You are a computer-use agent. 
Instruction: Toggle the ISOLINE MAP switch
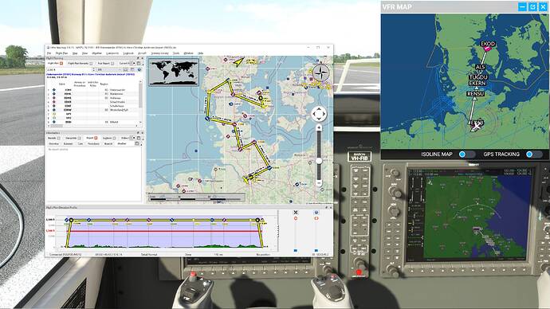(x=466, y=154)
